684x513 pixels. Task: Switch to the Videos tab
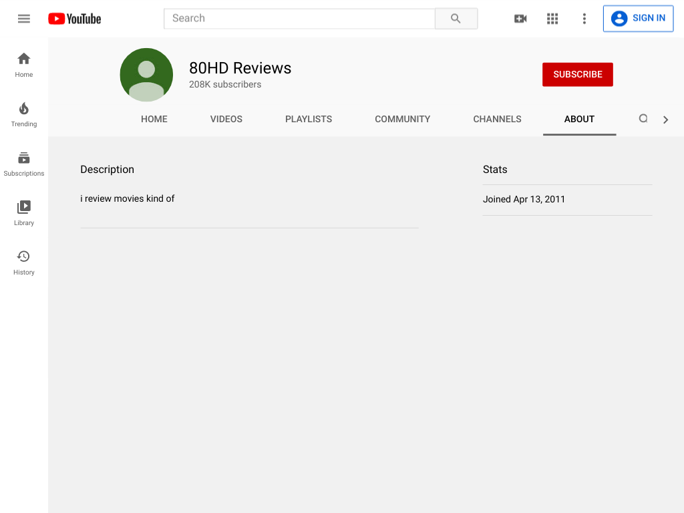[226, 119]
